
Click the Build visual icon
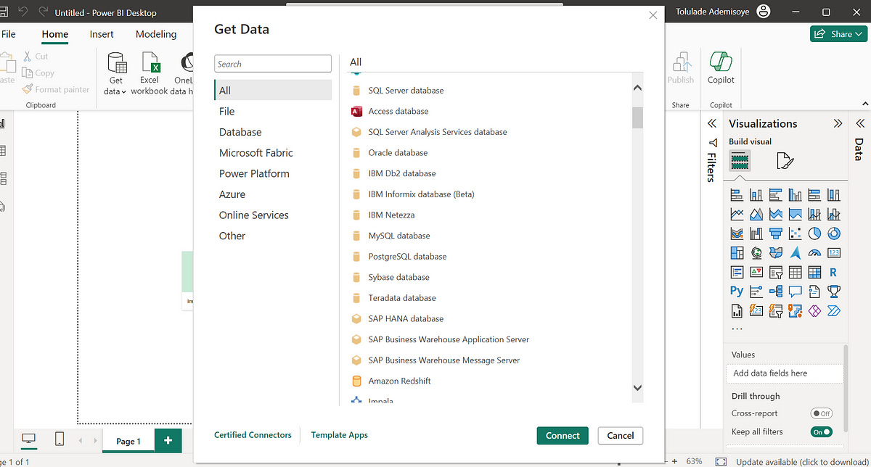[740, 160]
